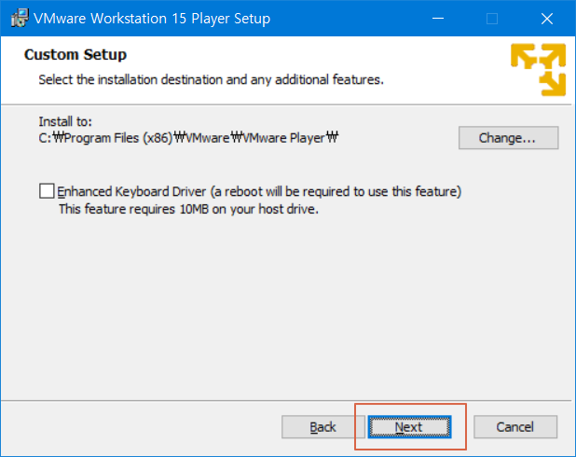576x457 pixels.
Task: Click the install path C:\Program Files (x86) text
Action: click(x=188, y=138)
